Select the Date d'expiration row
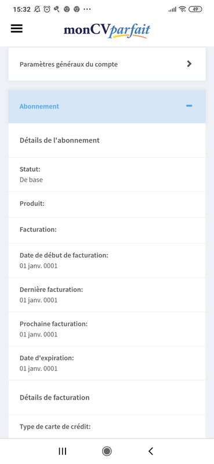This screenshot has height=464, width=214. 107,363
